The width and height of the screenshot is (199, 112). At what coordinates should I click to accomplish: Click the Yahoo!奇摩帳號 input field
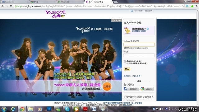point(139,44)
